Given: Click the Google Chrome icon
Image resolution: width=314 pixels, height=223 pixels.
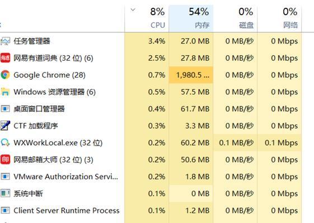Looking at the screenshot, I should tap(5, 75).
